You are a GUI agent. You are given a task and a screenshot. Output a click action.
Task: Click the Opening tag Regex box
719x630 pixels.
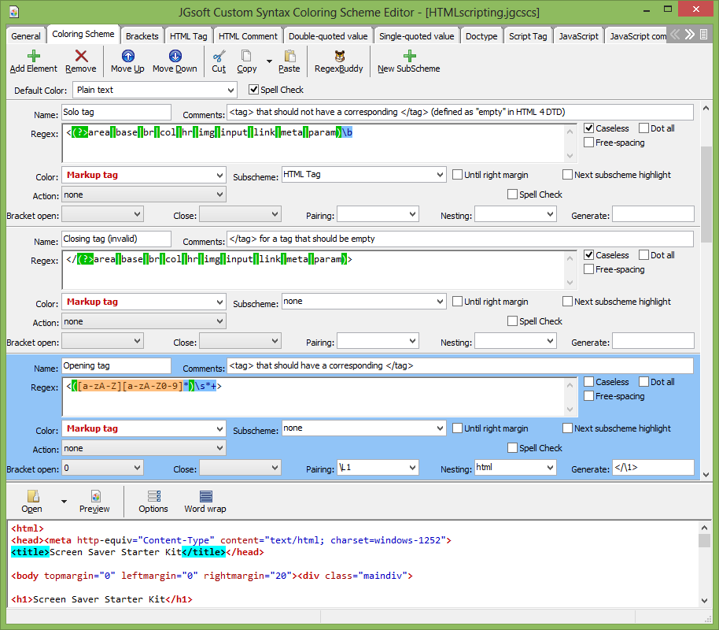point(319,397)
